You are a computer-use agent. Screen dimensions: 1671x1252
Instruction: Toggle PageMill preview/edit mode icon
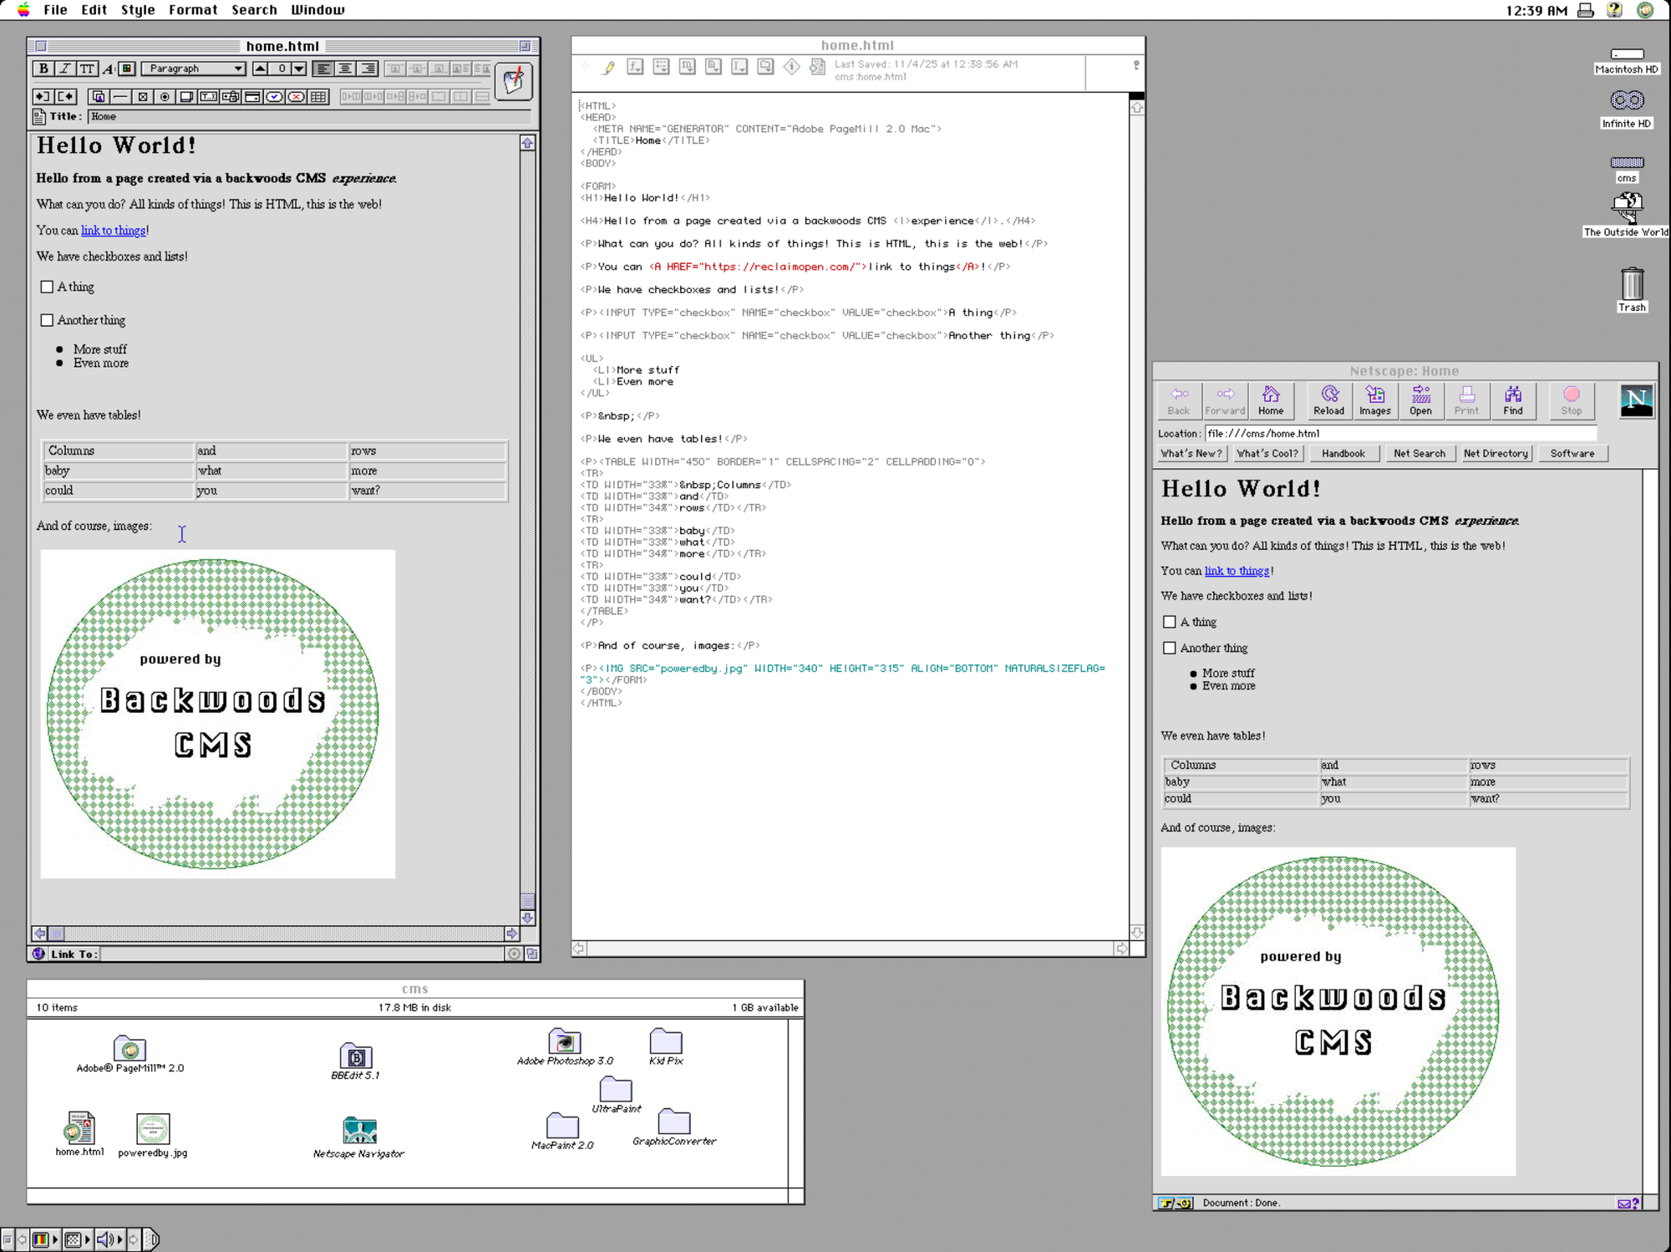click(513, 81)
